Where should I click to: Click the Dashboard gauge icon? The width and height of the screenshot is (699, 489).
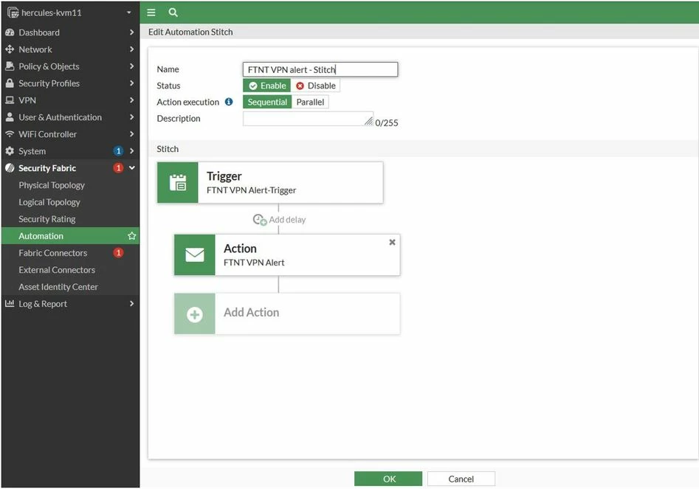pos(10,32)
